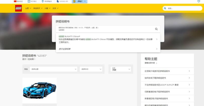Focus the header site search field
Viewport: 204px width, 106px height.
click(x=182, y=8)
